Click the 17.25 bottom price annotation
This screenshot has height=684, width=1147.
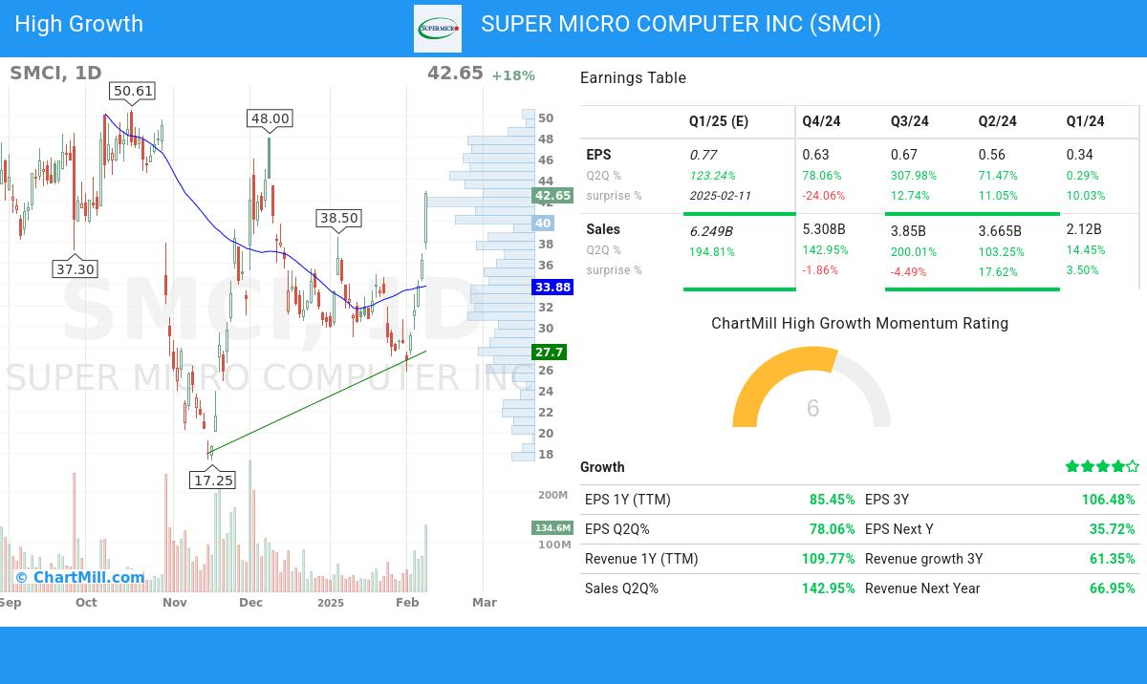click(213, 481)
